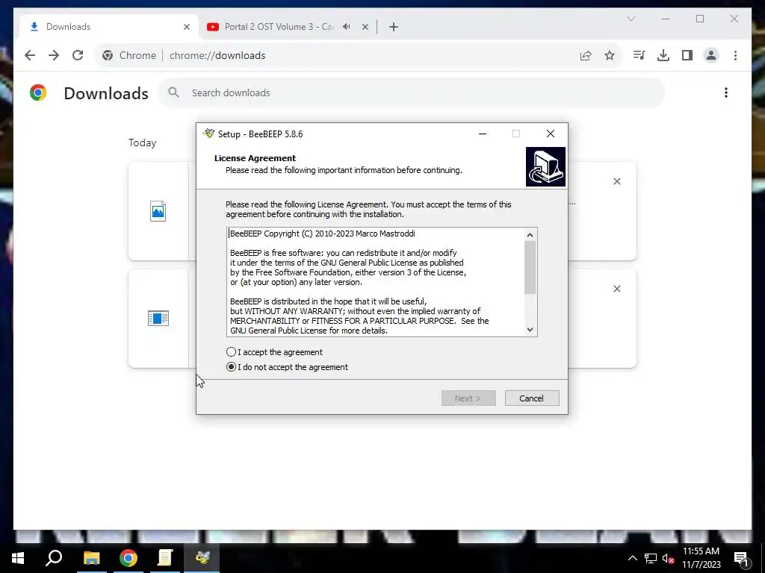Click the license scrollbar down arrow

tap(530, 330)
